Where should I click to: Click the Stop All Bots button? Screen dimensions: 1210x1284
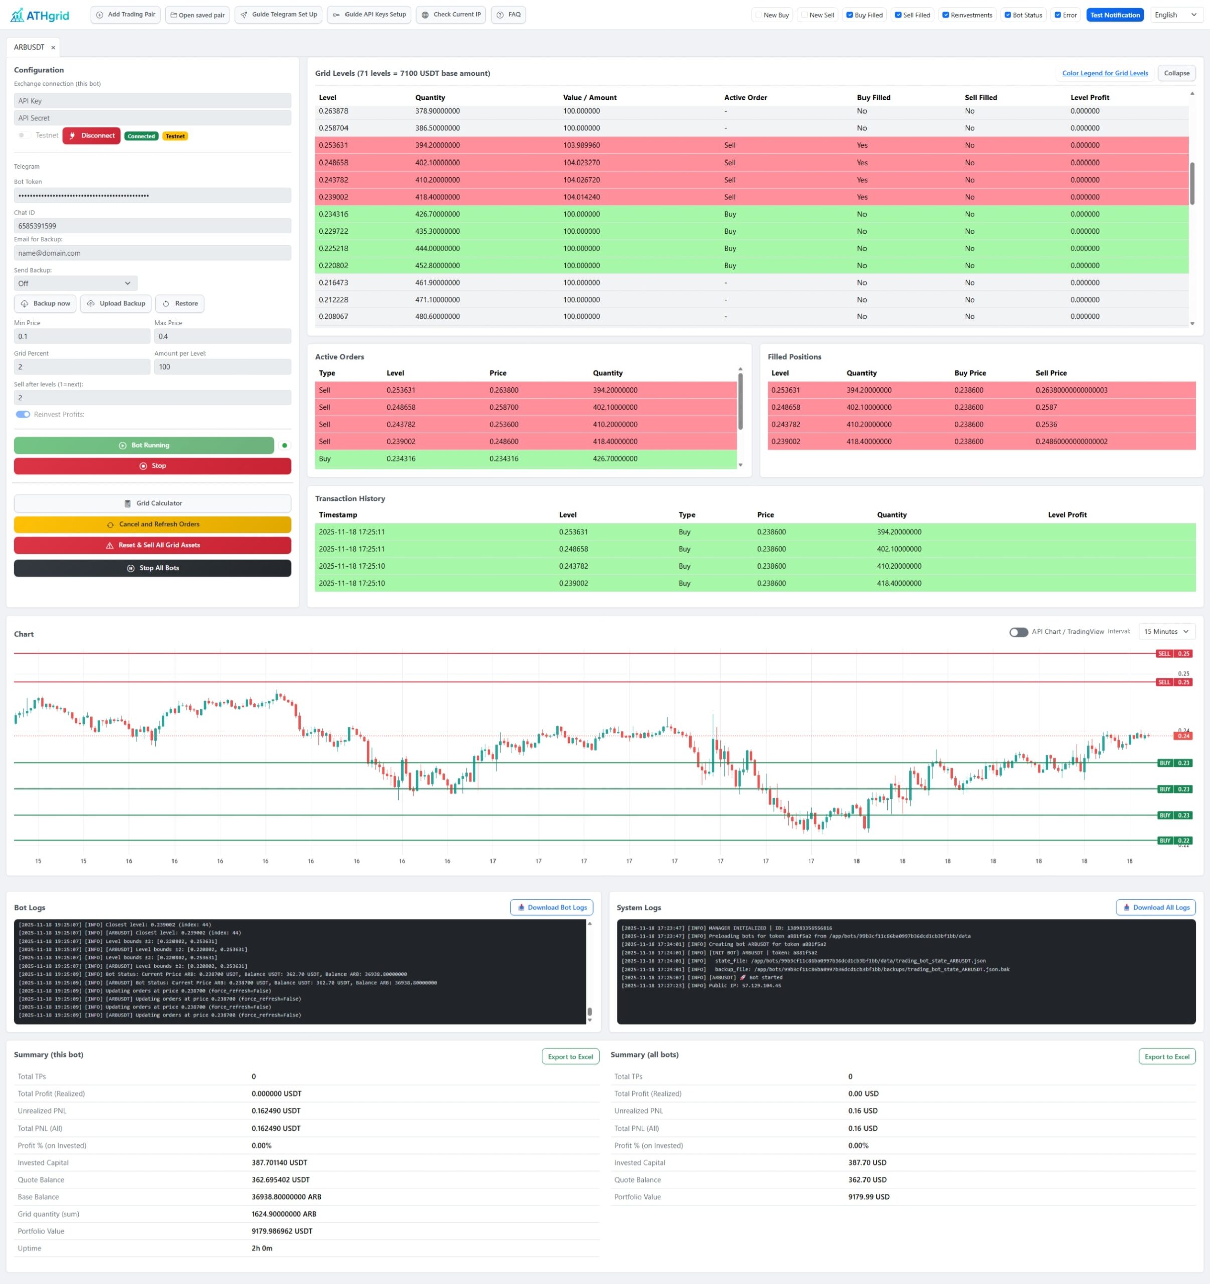(152, 568)
